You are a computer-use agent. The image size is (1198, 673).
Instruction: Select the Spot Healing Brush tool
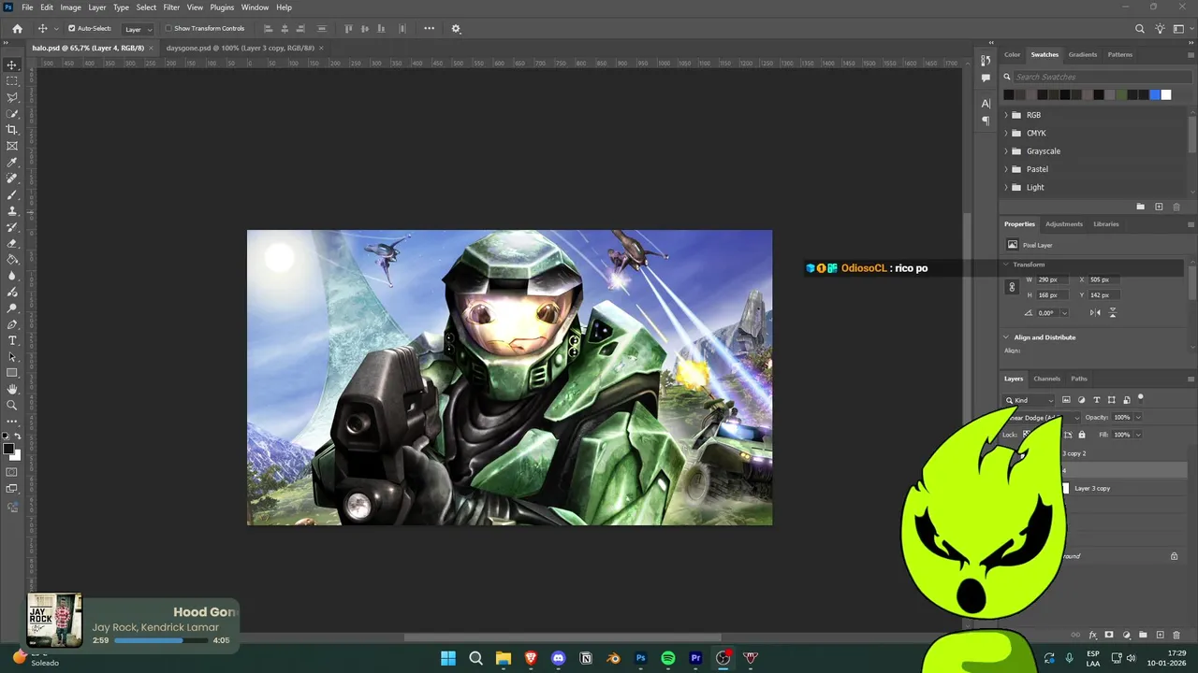[x=12, y=179]
